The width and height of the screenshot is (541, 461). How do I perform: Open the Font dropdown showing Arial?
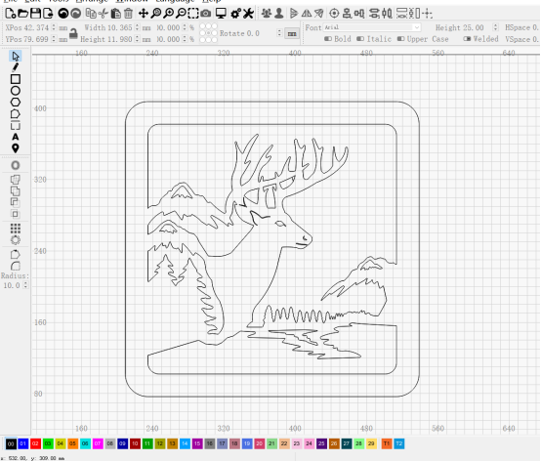pos(372,27)
